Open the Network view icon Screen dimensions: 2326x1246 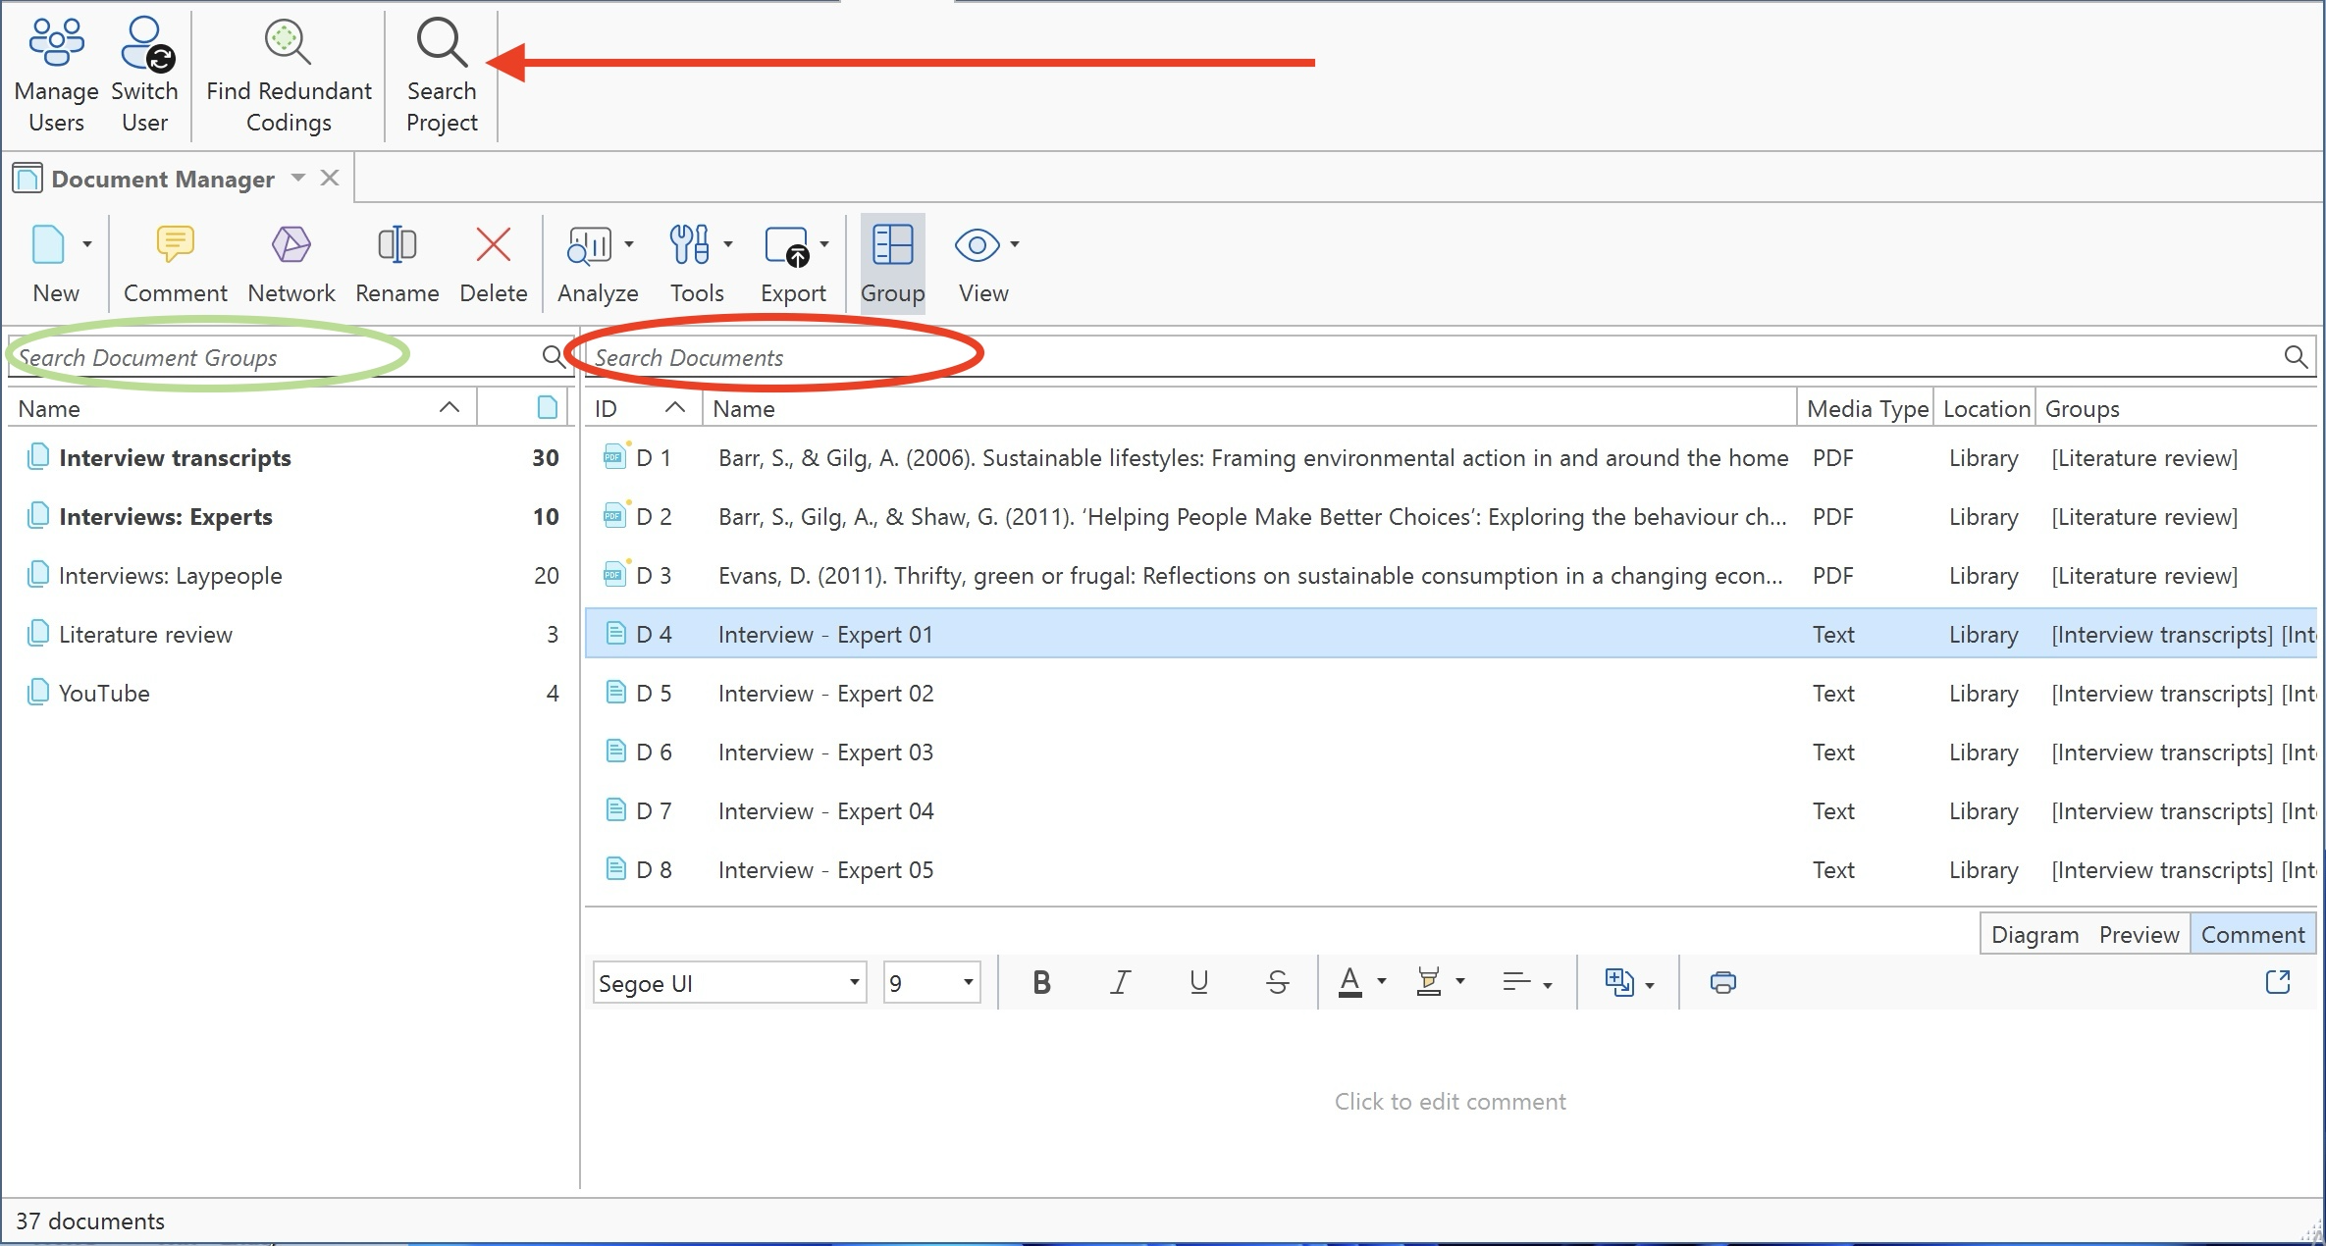click(x=291, y=262)
